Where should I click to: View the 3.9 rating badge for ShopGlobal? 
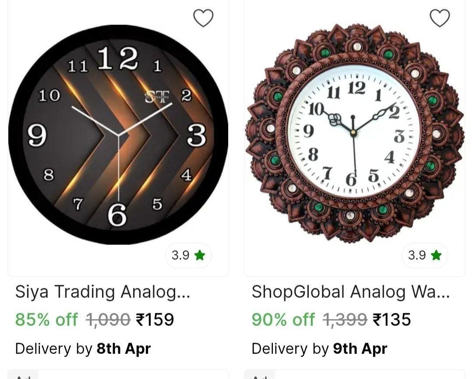[x=425, y=255]
